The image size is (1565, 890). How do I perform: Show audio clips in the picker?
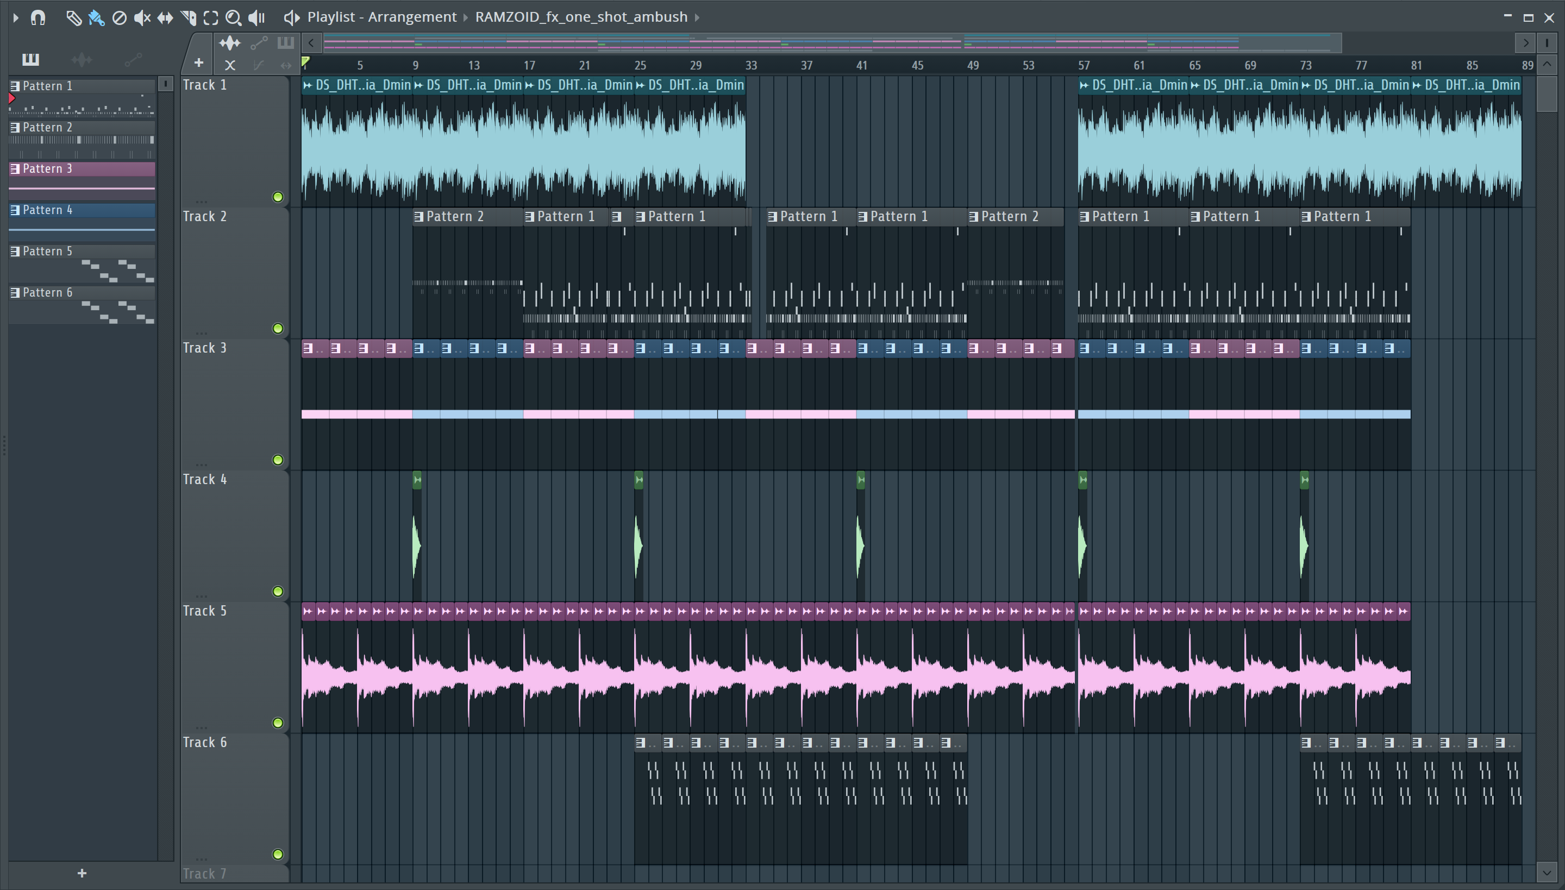pos(82,59)
